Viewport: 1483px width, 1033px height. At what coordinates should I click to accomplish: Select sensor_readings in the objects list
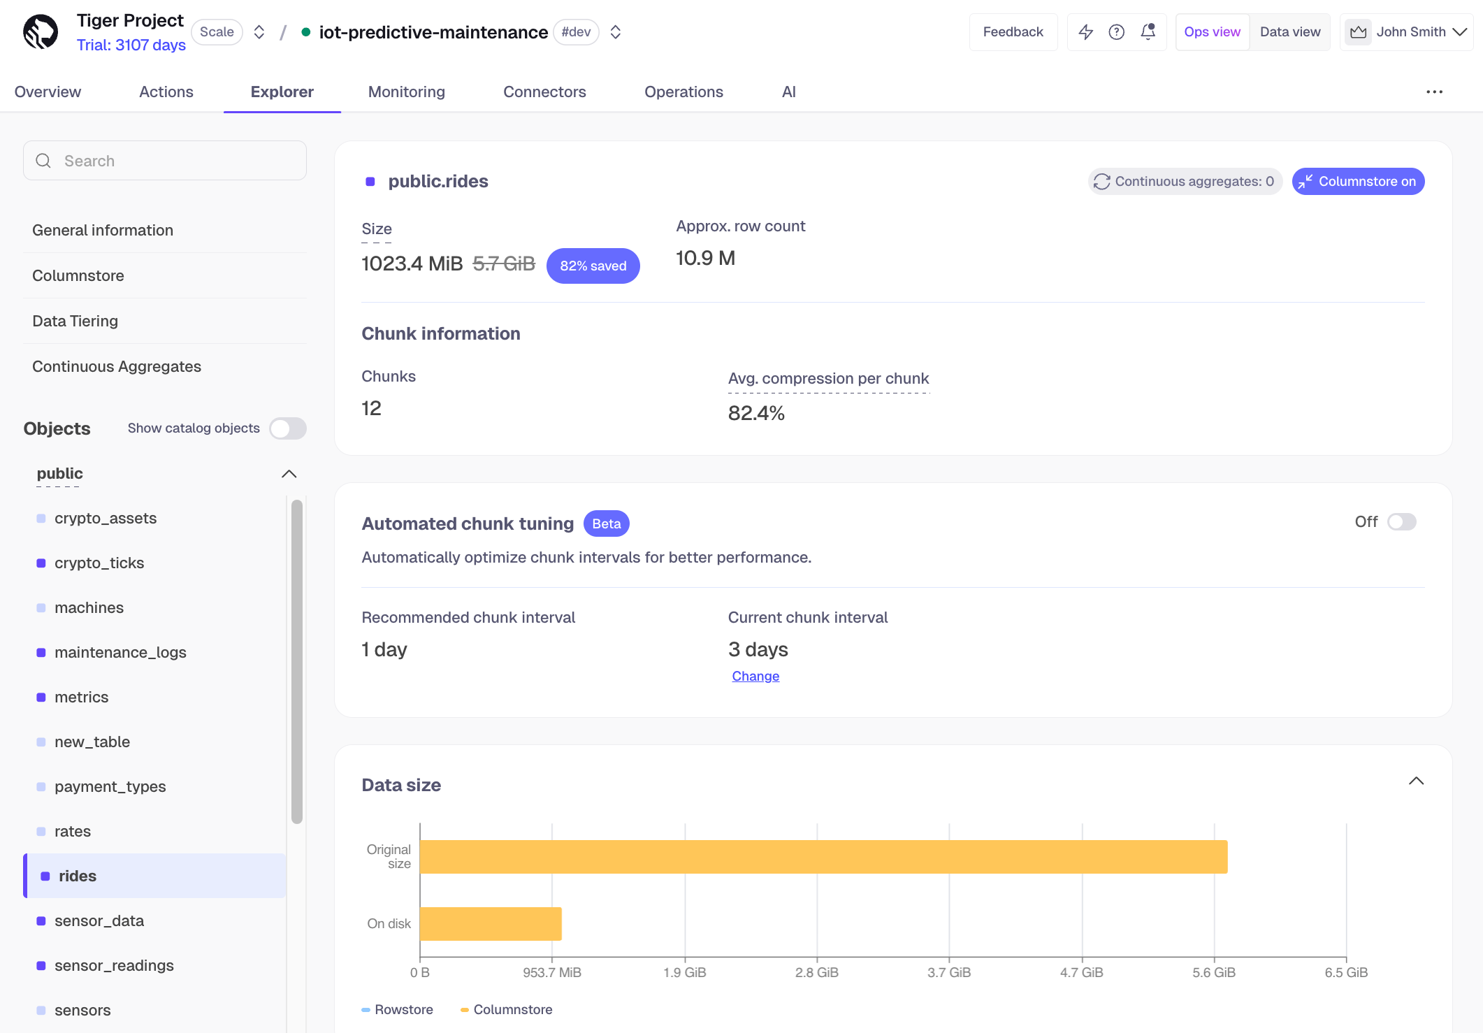point(114,965)
